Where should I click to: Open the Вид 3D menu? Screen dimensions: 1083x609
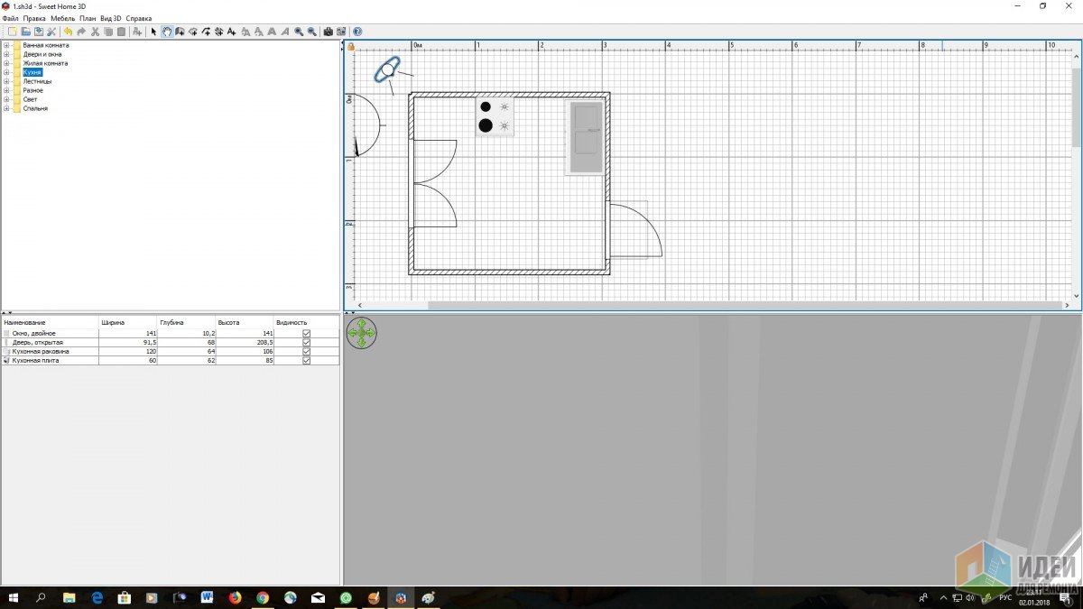pos(111,18)
